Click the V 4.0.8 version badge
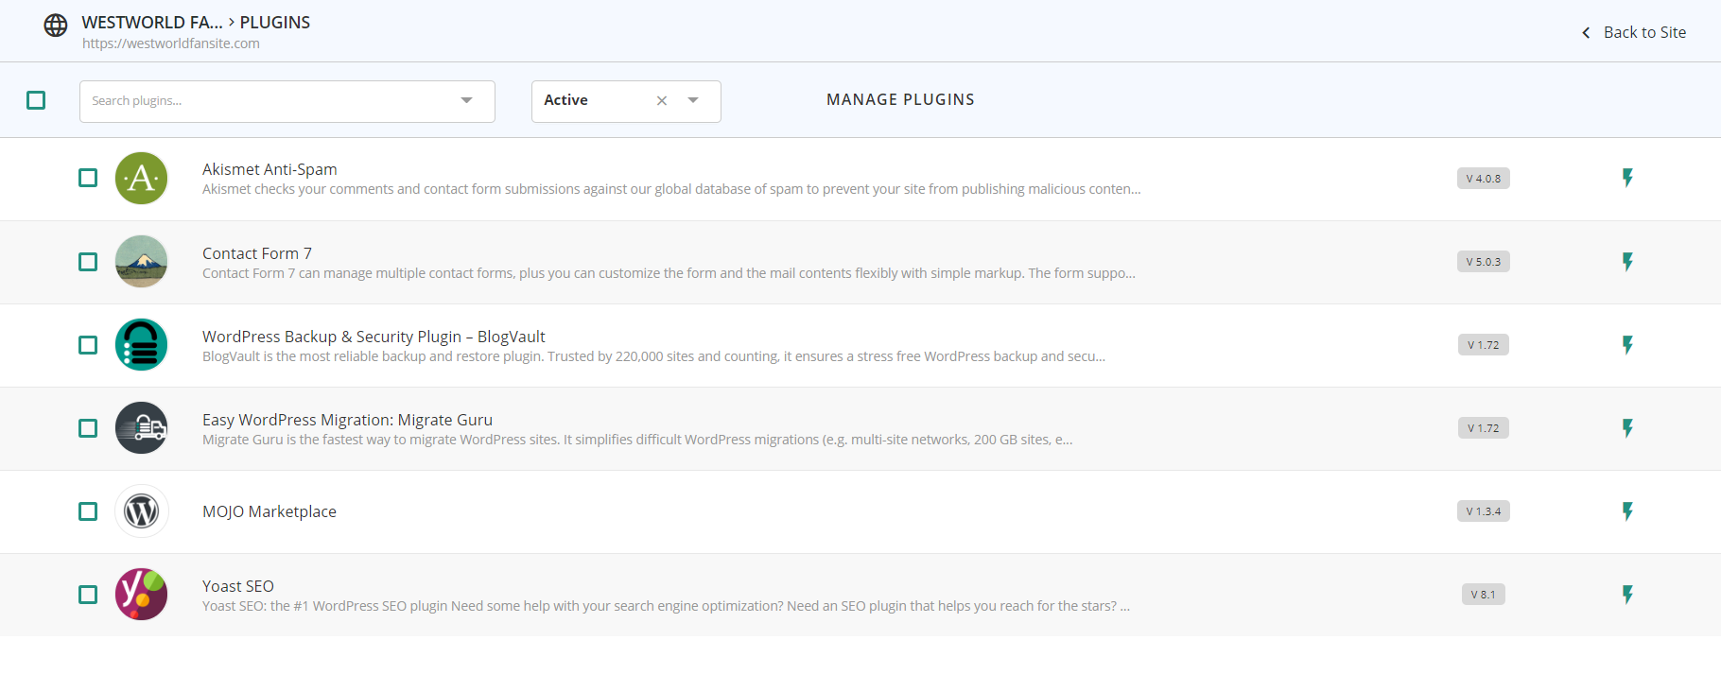The width and height of the screenshot is (1721, 692). [1484, 179]
